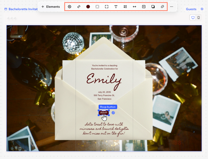Click the link icon in toolbar
The image size is (208, 159).
(79, 7)
